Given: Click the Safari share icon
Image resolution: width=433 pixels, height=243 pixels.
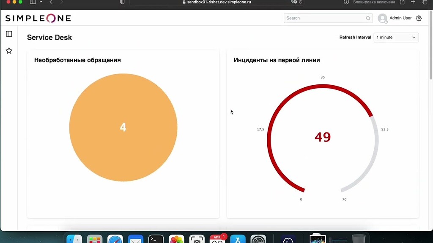Looking at the screenshot, I should point(401,3).
